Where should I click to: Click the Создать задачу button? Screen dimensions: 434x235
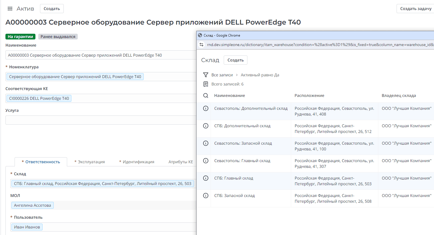(415, 9)
